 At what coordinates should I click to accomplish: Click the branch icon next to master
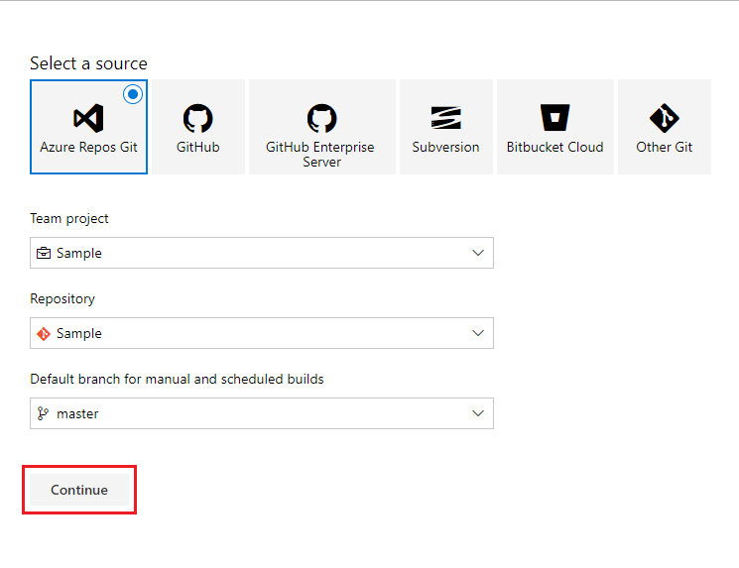pos(43,413)
